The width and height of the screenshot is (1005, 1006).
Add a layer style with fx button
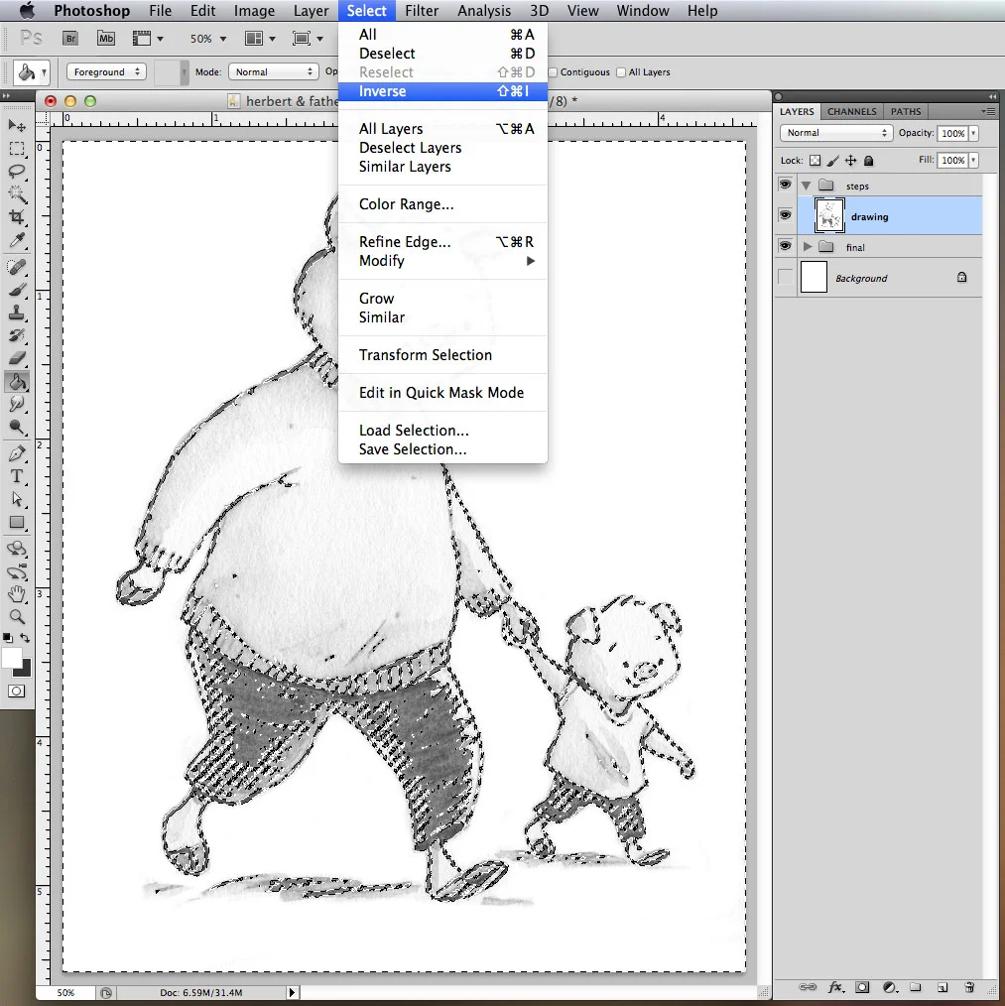pos(835,987)
